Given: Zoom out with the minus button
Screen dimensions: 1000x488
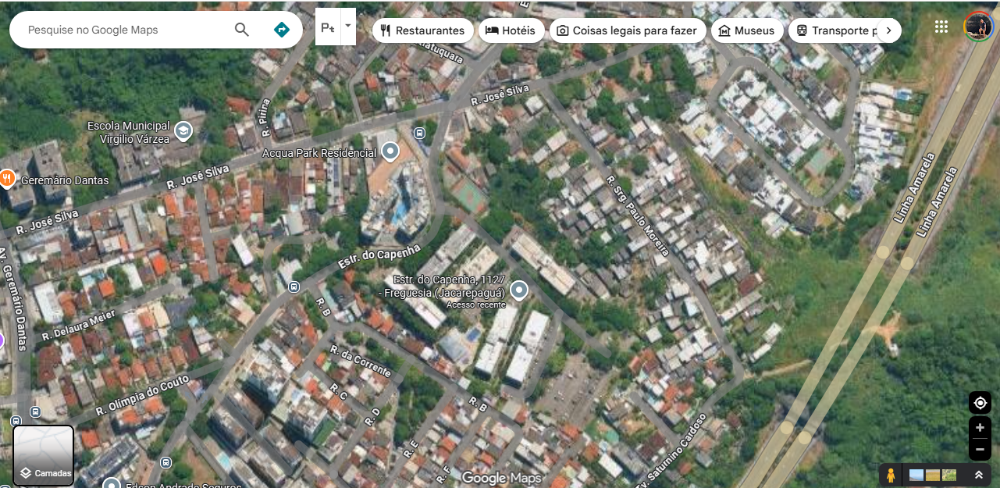Looking at the screenshot, I should [980, 450].
